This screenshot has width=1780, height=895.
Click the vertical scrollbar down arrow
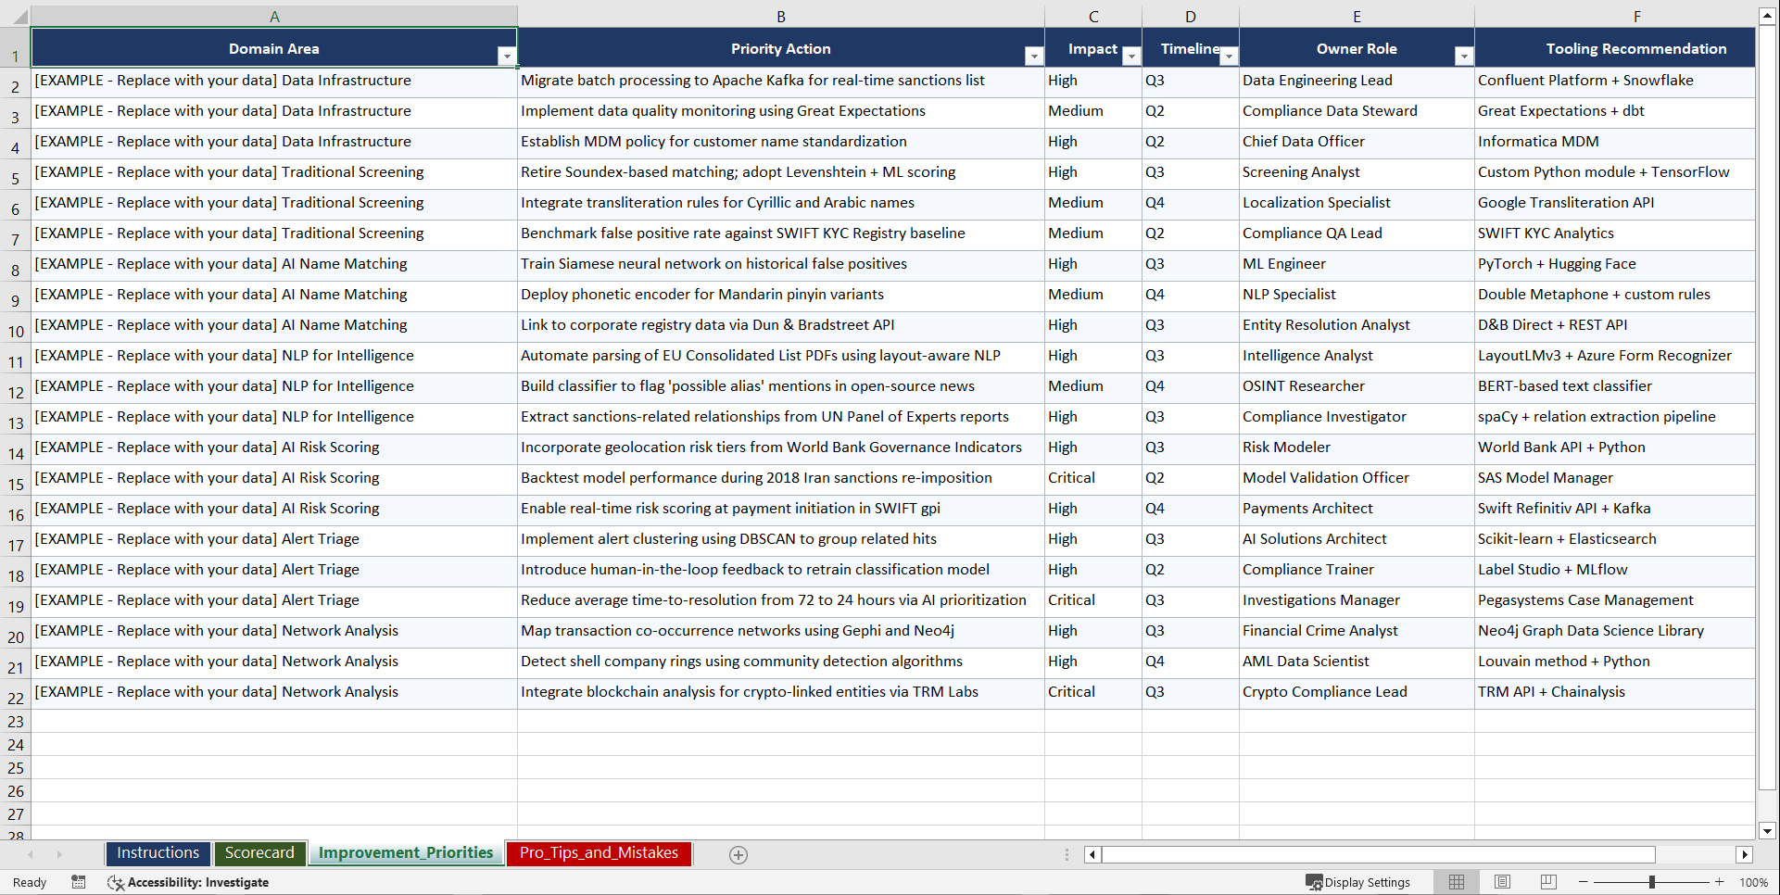click(x=1768, y=832)
